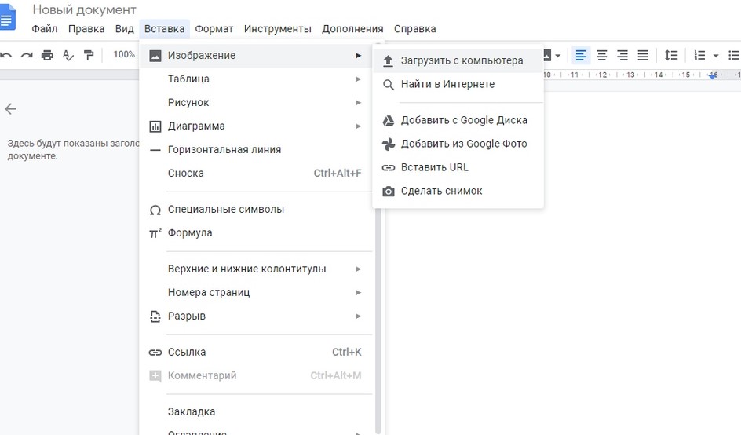The height and width of the screenshot is (435, 741).
Task: Select the paint format roller tool
Action: 89,55
